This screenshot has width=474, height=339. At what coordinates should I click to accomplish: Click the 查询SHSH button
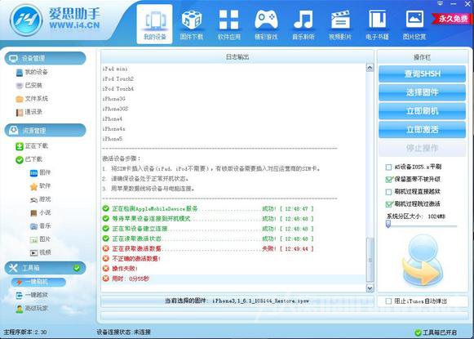[x=422, y=74]
